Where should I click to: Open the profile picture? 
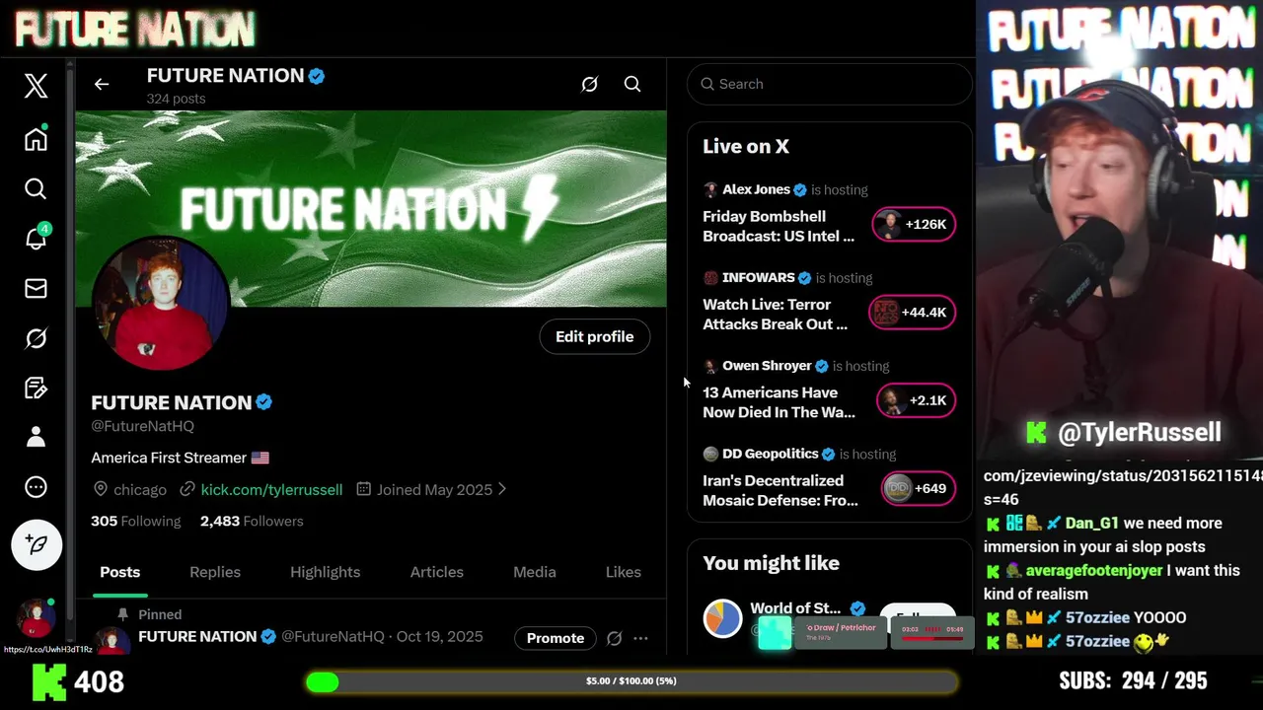pos(161,304)
